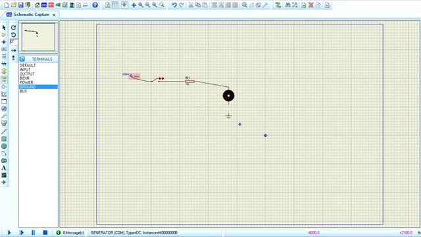Click the Zoom Out magnifier

147,5
